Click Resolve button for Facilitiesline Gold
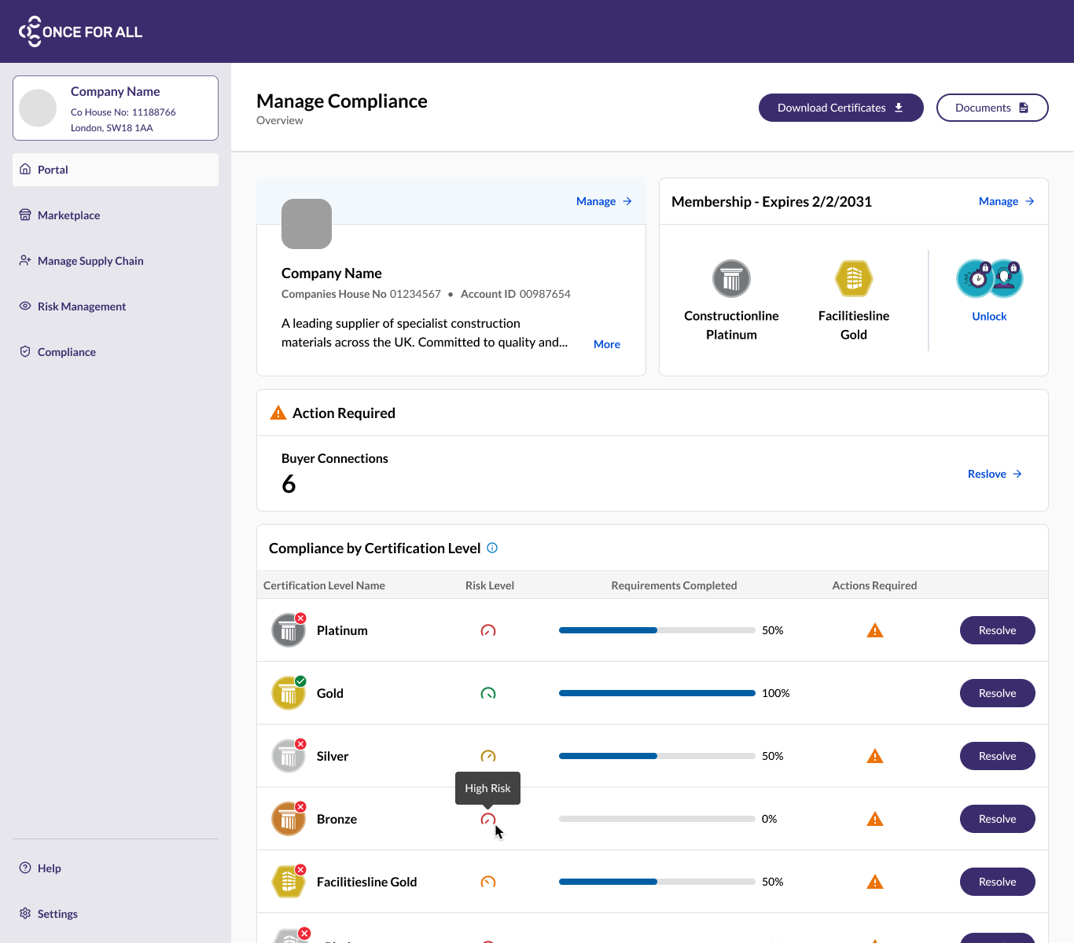The height and width of the screenshot is (943, 1074). (x=998, y=882)
